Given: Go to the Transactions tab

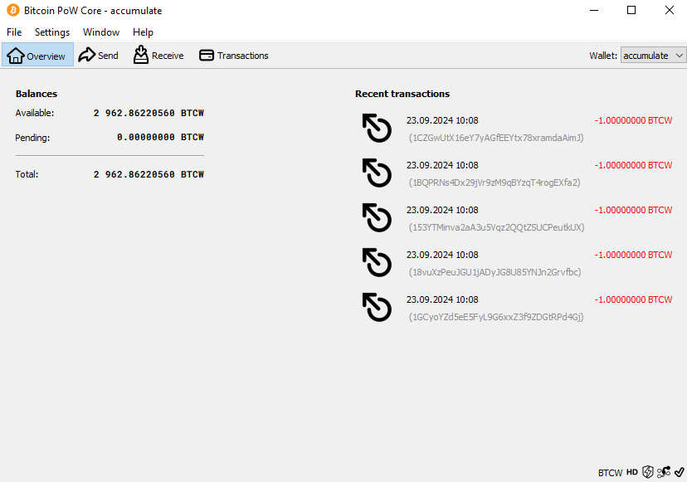Looking at the screenshot, I should pyautogui.click(x=233, y=56).
